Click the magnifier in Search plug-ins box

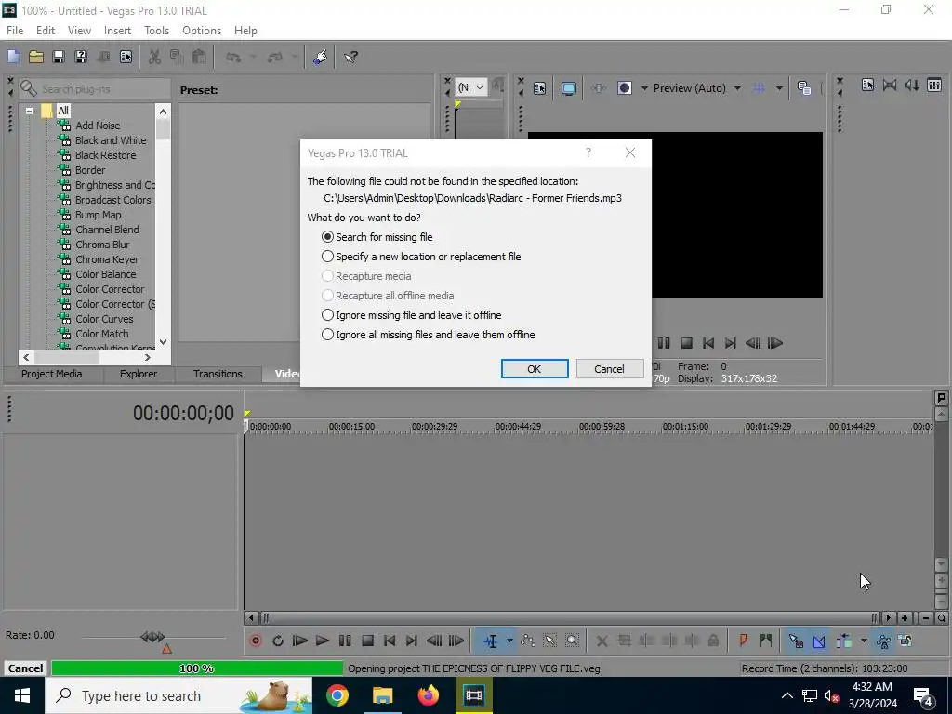click(29, 88)
